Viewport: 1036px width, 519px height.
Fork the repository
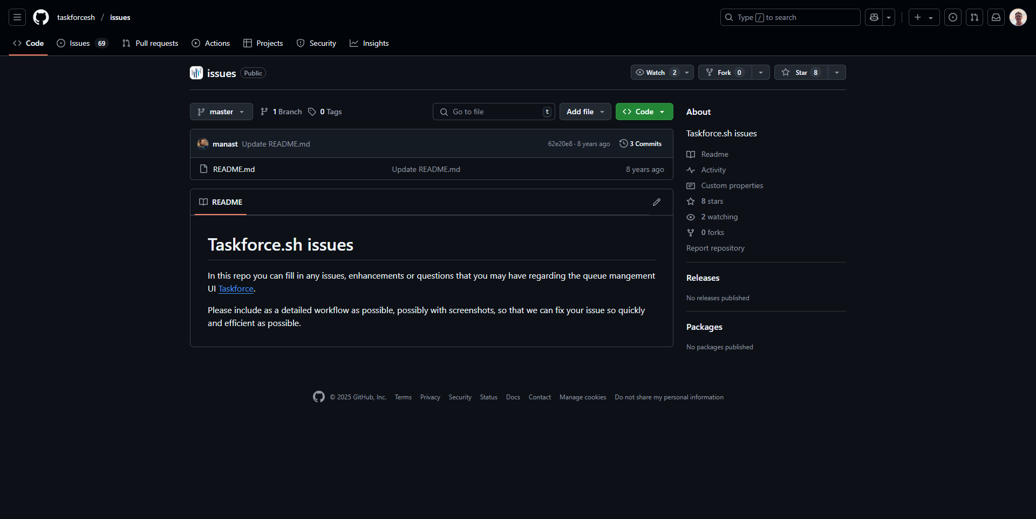[725, 72]
